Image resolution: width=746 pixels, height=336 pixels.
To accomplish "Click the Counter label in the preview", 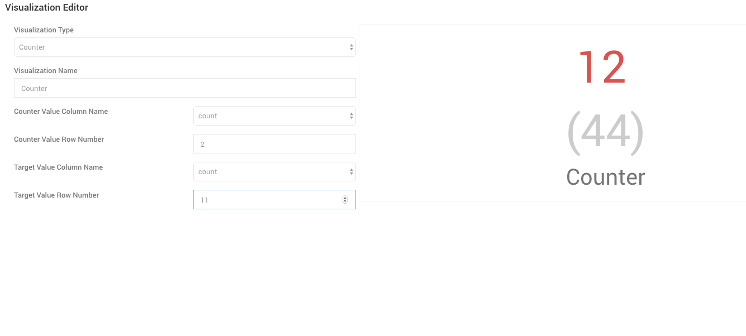I will [605, 177].
